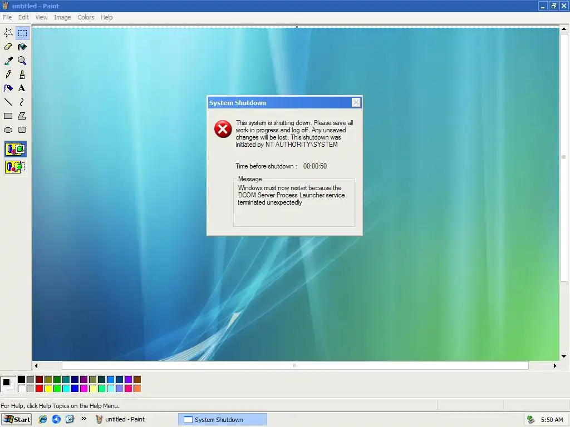Open the Colors menu

[x=86, y=17]
